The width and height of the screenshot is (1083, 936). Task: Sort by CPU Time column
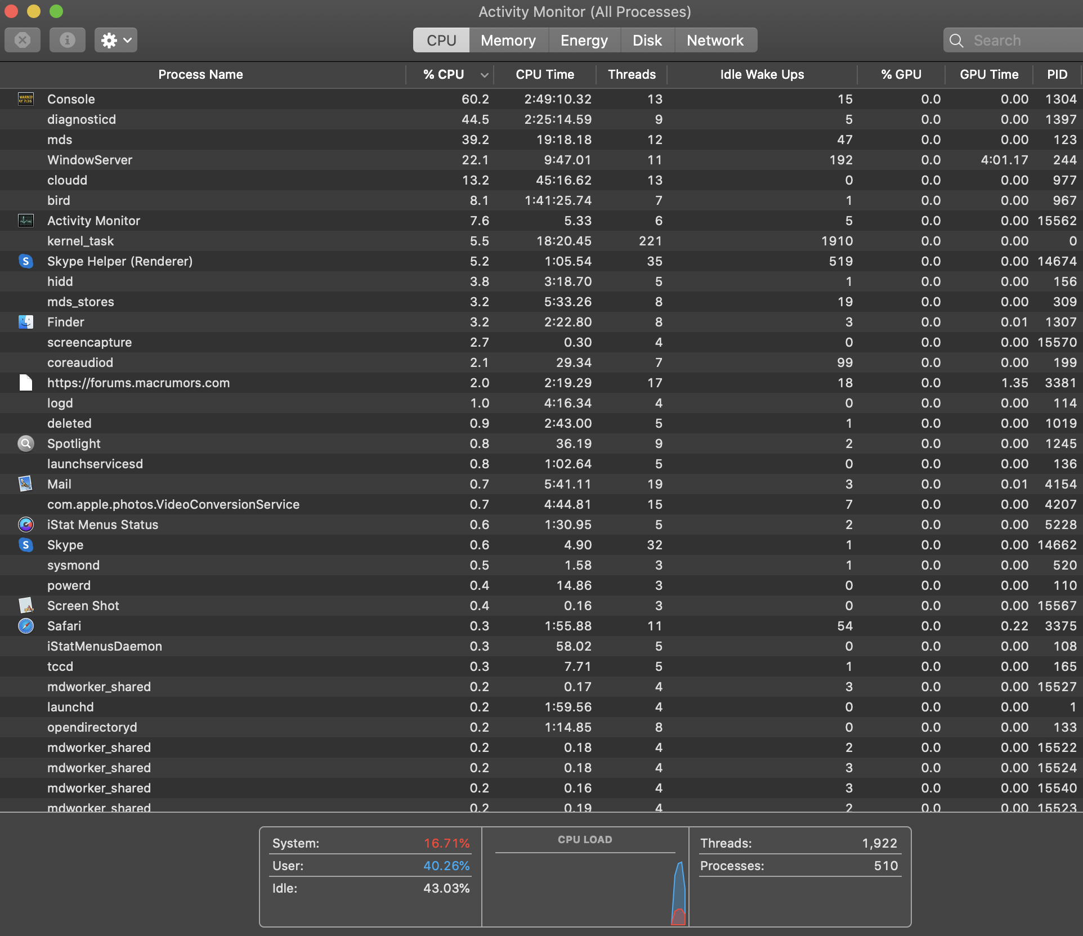[545, 74]
